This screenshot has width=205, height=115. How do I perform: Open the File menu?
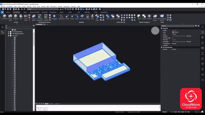click(x=4, y=6)
